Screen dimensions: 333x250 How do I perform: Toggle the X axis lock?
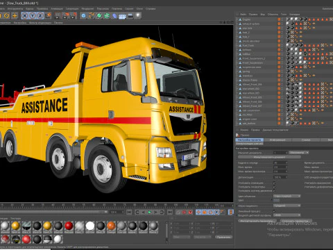pos(25,15)
